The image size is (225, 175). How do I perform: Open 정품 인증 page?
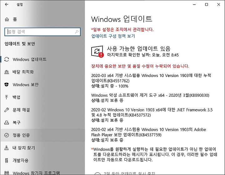point(42,135)
